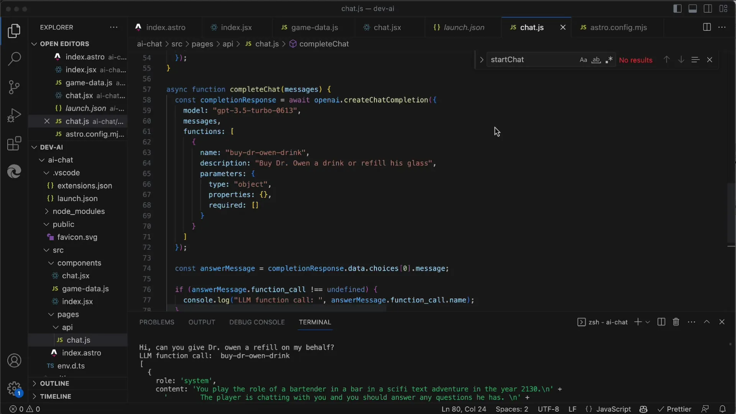The width and height of the screenshot is (736, 414).
Task: Toggle primary side bar visibility
Action: coord(678,8)
